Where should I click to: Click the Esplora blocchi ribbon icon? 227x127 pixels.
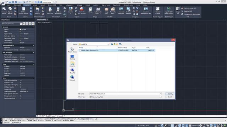coord(10,11)
